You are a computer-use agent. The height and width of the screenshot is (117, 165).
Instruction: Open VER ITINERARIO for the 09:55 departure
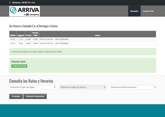62,39
